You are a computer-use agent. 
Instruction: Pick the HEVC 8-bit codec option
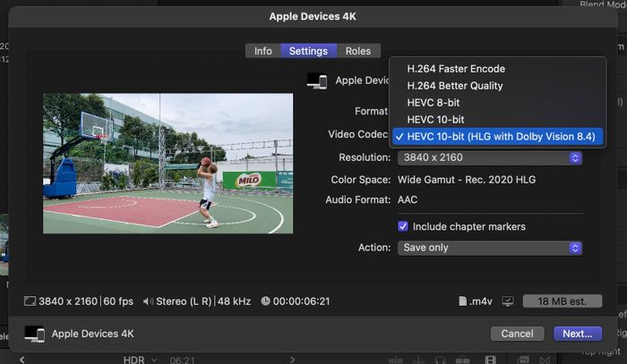(435, 103)
